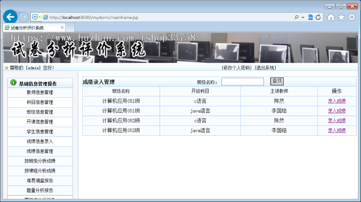Open 难易调查报告 menu item
Viewport: 361px width, 202px height.
[40, 181]
